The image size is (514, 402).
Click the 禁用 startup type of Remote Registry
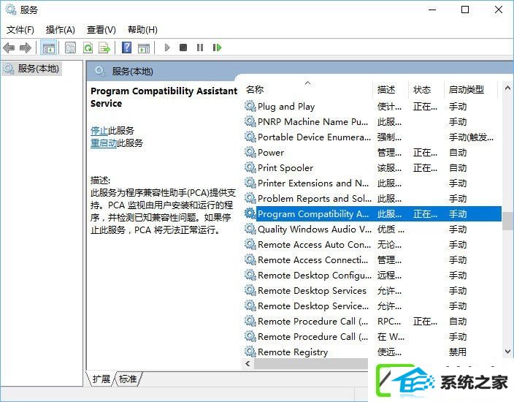click(457, 352)
